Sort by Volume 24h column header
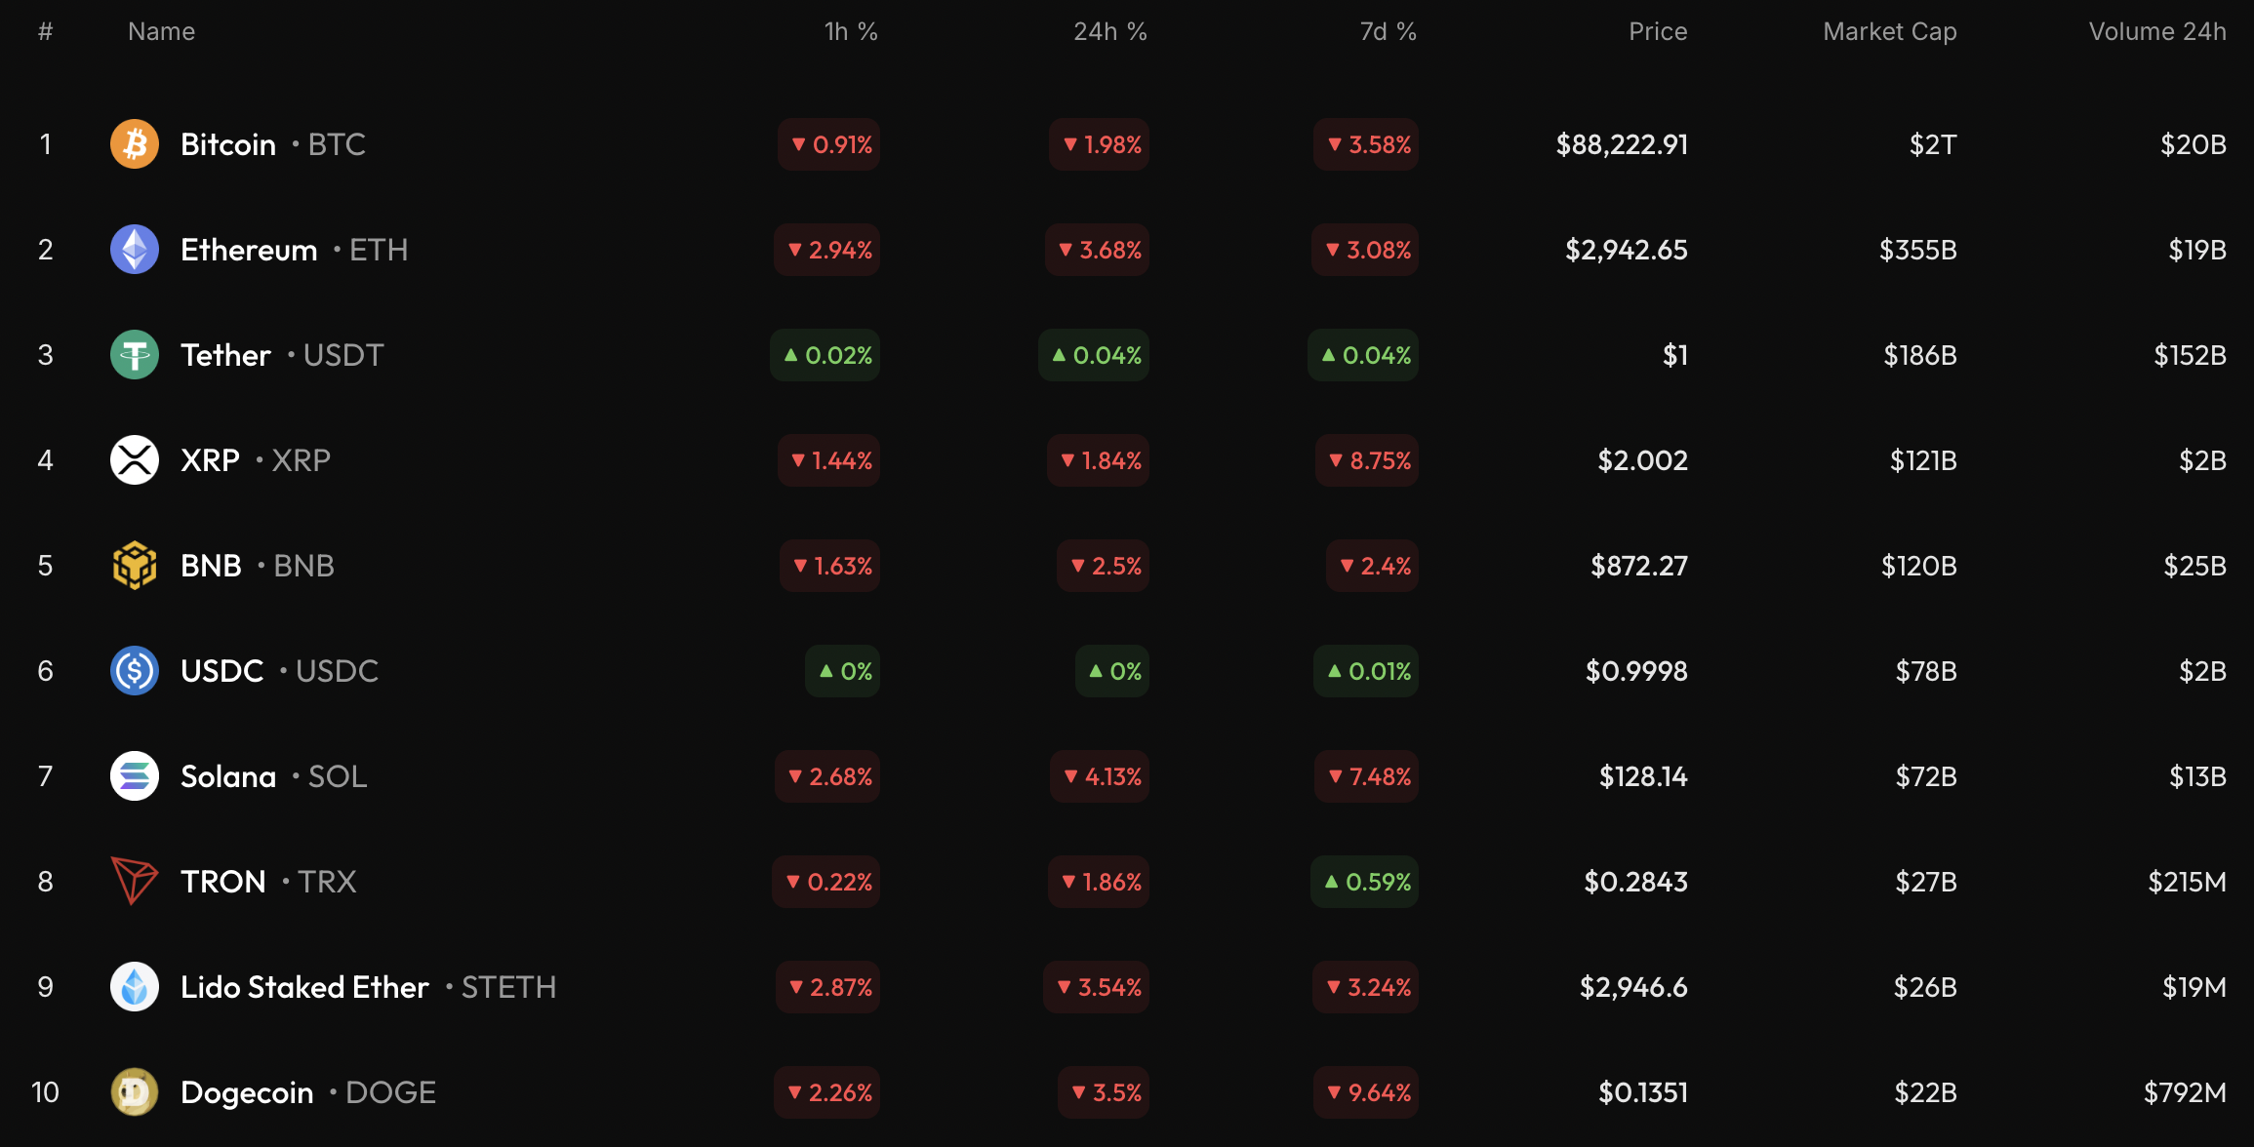The width and height of the screenshot is (2254, 1147). click(2156, 32)
